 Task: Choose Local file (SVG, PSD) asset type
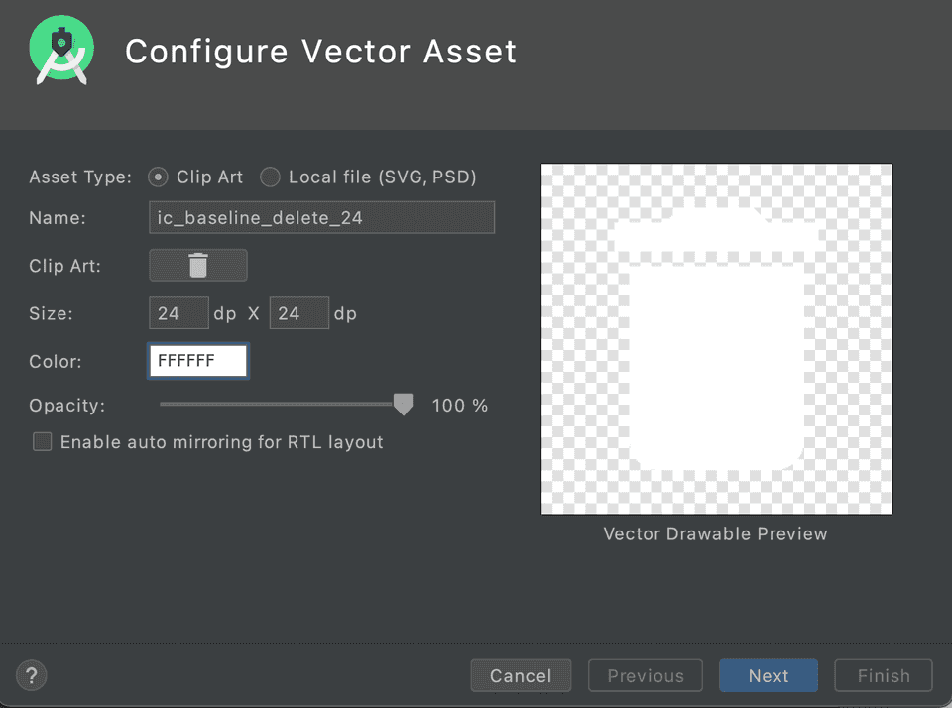point(270,177)
